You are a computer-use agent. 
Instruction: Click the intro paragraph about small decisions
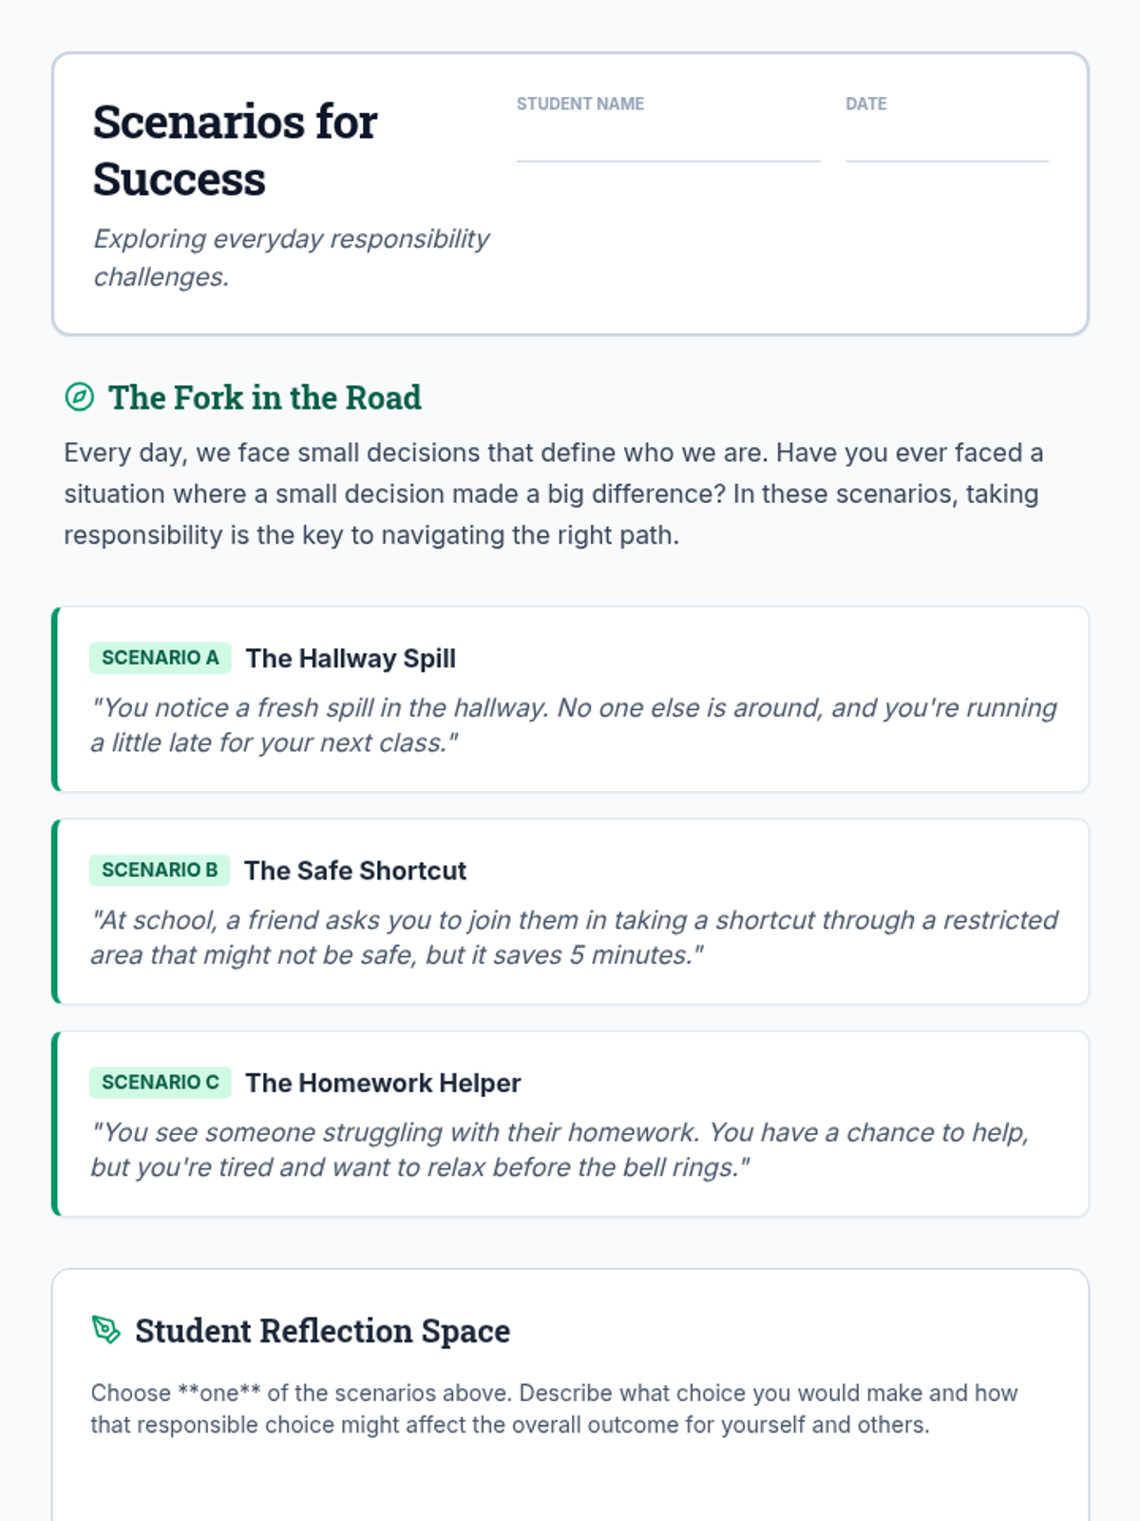[554, 493]
